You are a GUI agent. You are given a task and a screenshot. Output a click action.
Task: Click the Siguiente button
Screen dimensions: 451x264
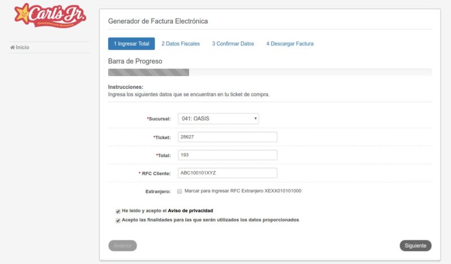coord(415,245)
